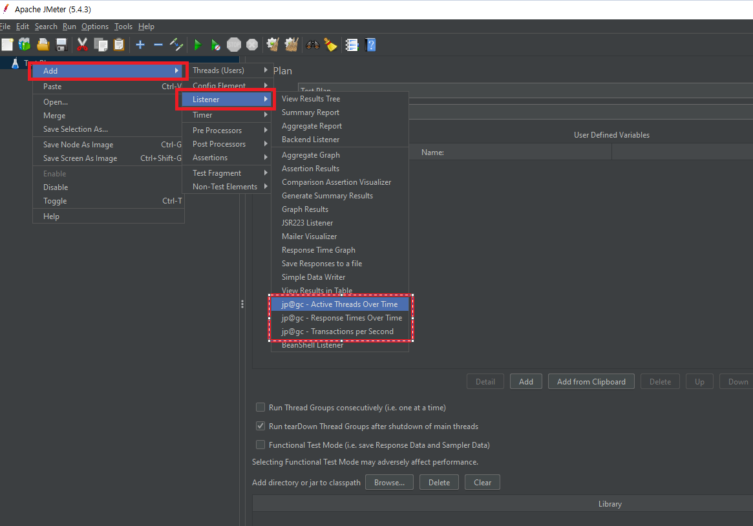
Task: Open the Run menu
Action: (69, 26)
